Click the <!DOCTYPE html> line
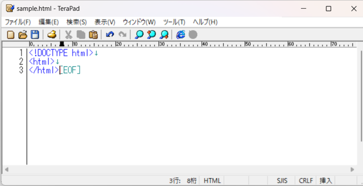 [61, 53]
